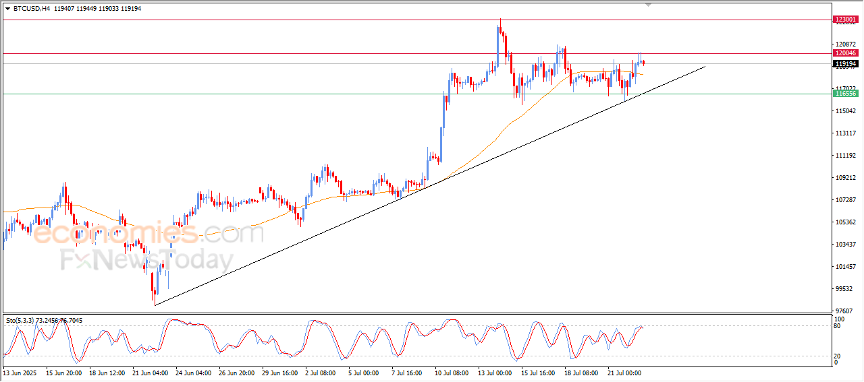Click the 107287 price axis value
The image size is (864, 382).
click(846, 199)
